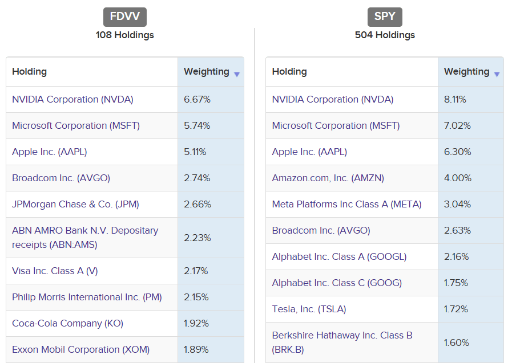Open Visa Inc. Class A link

pos(55,271)
